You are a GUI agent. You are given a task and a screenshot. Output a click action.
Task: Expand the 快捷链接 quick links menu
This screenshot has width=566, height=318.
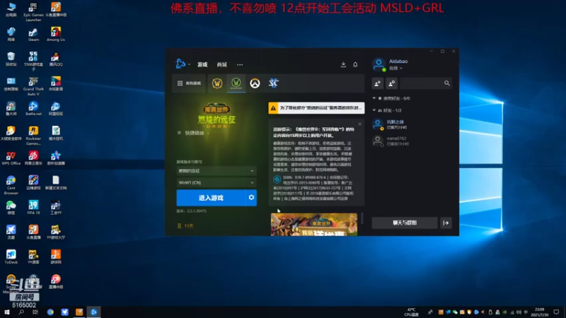click(194, 133)
